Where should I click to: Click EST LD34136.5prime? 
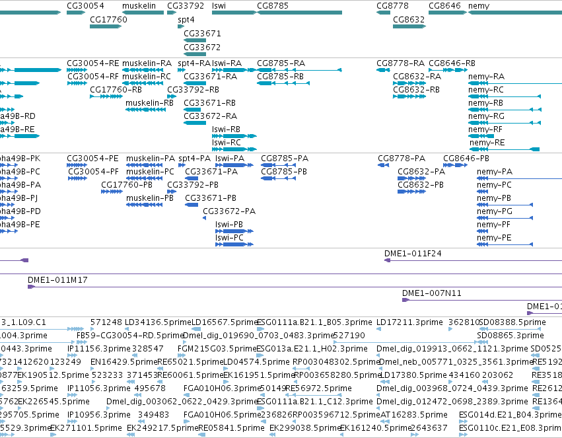[158, 322]
